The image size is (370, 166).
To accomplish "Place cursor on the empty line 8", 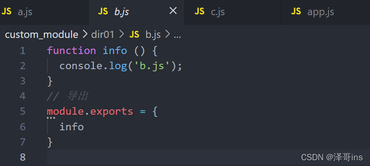I will click(208, 157).
